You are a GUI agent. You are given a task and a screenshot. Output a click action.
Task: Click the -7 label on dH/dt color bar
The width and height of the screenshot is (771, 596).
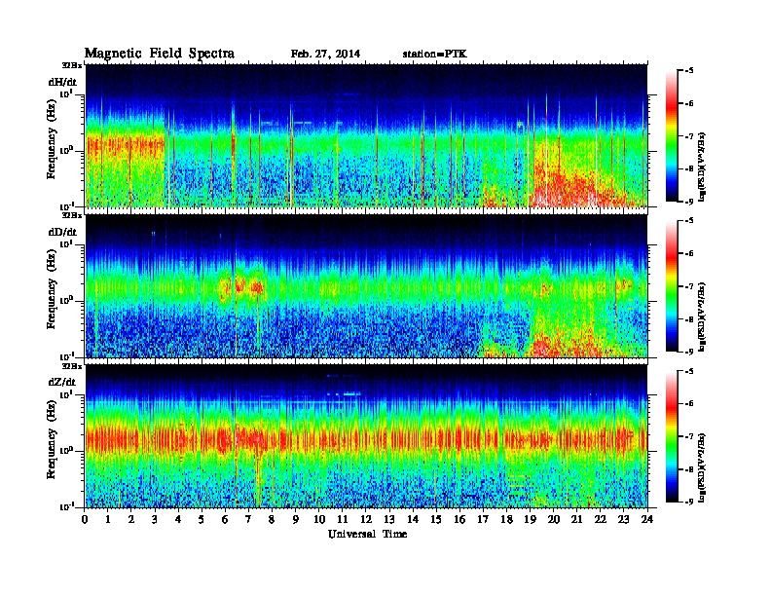689,136
